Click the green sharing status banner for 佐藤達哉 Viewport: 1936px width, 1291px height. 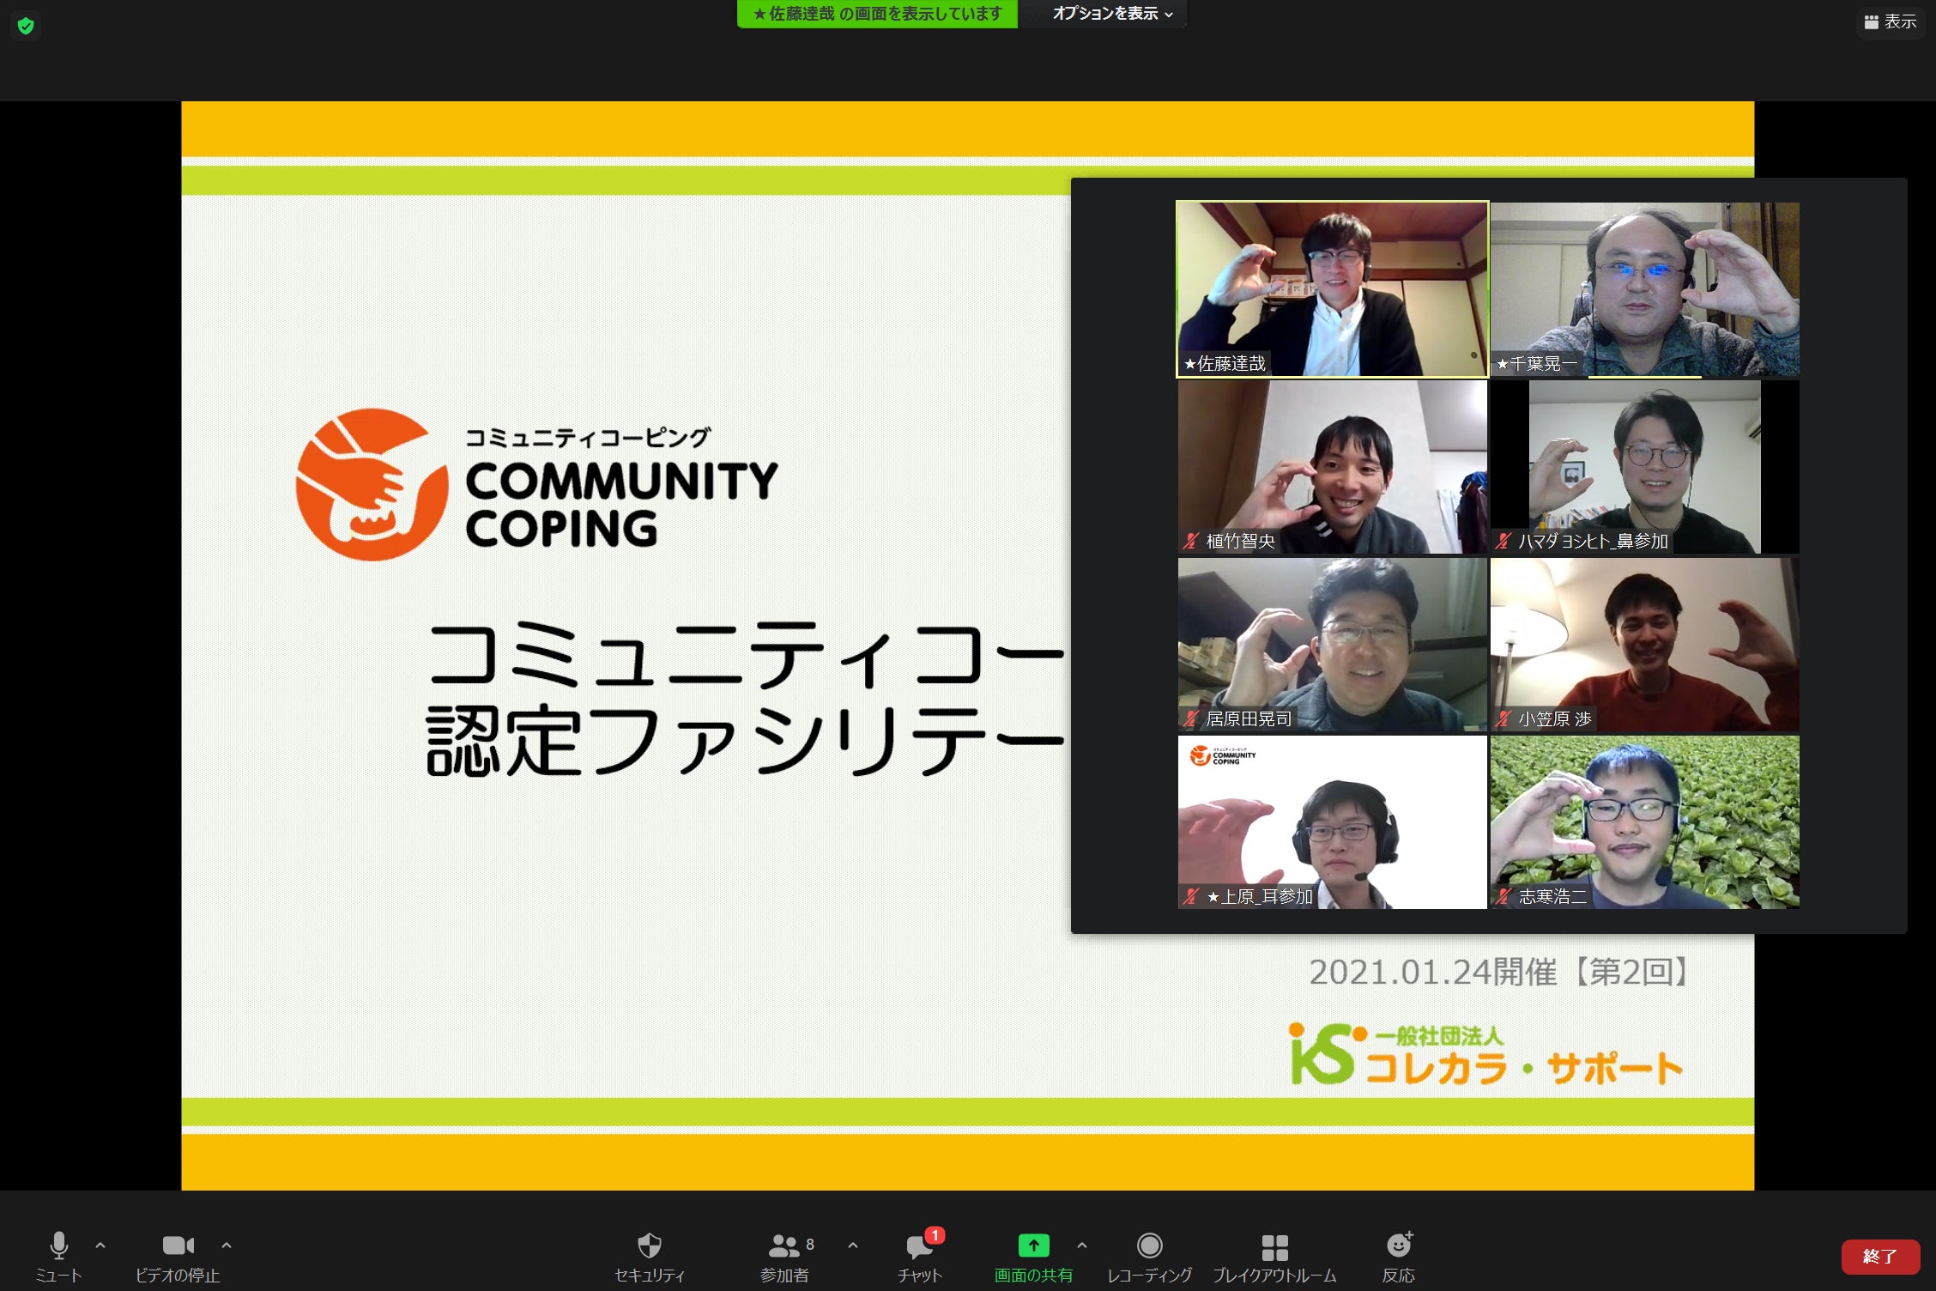pos(877,14)
